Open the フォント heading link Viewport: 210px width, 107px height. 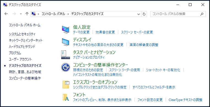click(x=79, y=95)
